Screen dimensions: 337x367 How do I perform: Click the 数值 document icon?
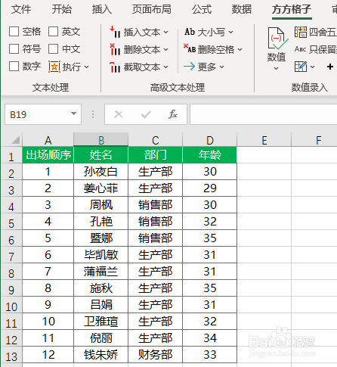[x=277, y=39]
